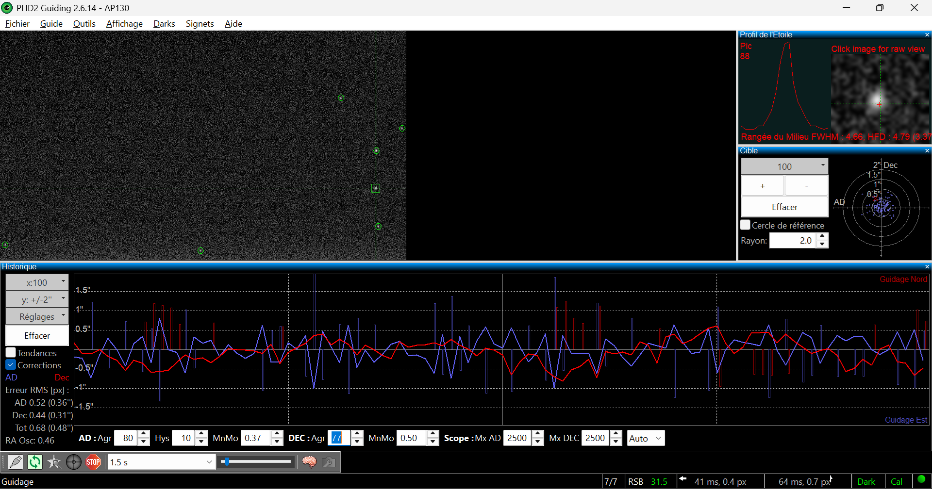Open the 1.5 s exposure duration dropdown
932x493 pixels.
coord(161,462)
